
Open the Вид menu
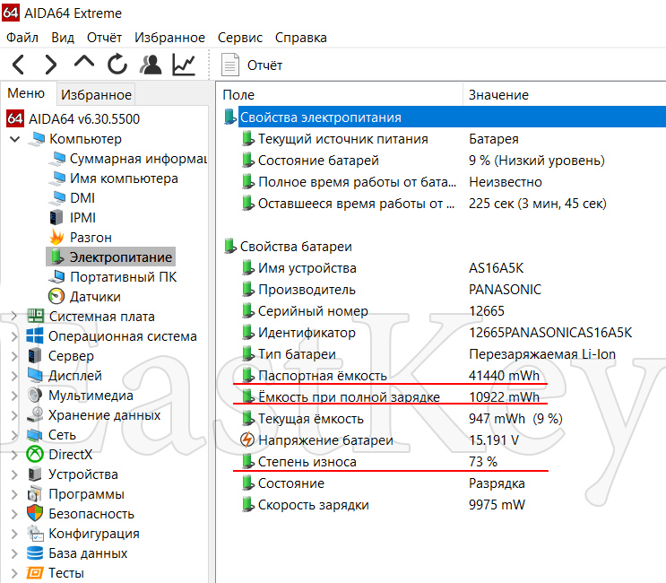coord(63,38)
